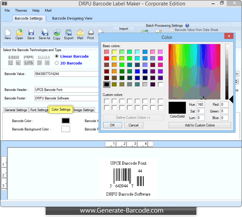Select the wide PDF-style 2D barcode icon
242x217 pixels.
[29, 63]
